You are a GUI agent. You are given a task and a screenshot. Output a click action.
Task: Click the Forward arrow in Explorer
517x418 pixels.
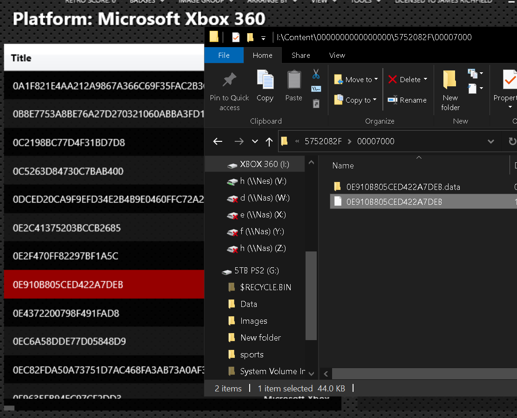239,142
